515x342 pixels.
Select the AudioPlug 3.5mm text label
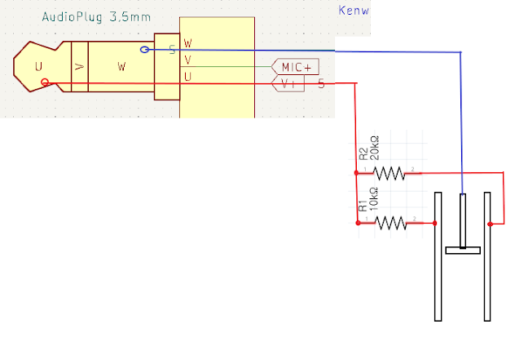tap(90, 16)
